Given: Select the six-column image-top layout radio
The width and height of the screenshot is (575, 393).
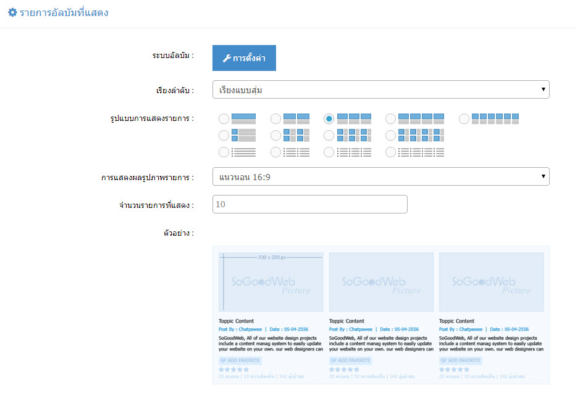Looking at the screenshot, I should [464, 118].
